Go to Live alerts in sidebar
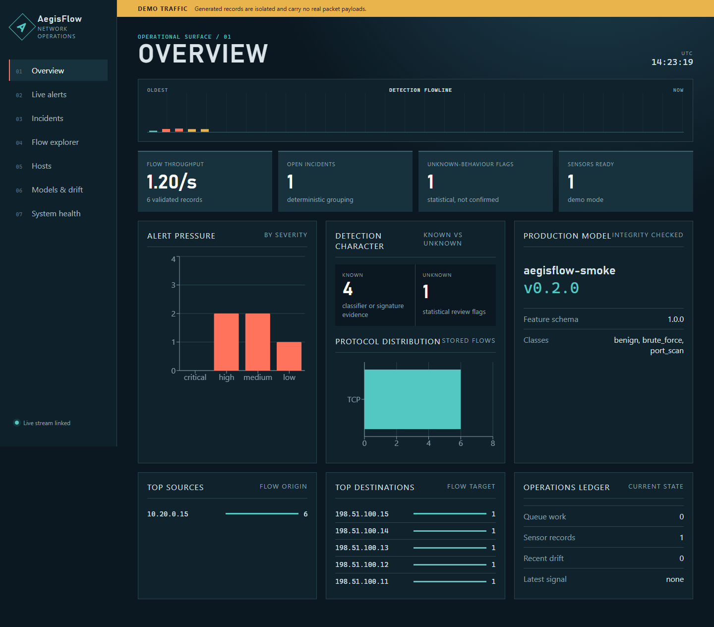This screenshot has height=627, width=714. coord(59,94)
